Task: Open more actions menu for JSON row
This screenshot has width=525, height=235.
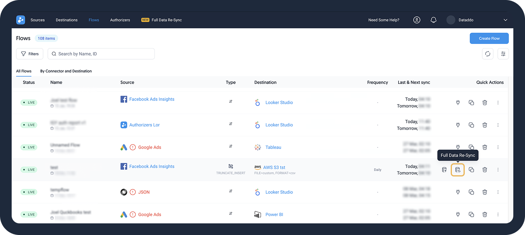Action: pos(498,192)
